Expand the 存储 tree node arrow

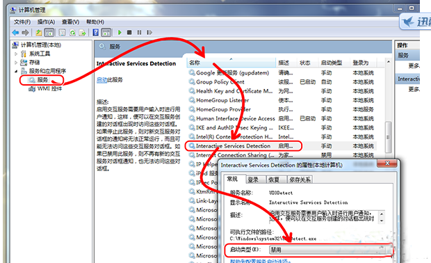[16, 63]
